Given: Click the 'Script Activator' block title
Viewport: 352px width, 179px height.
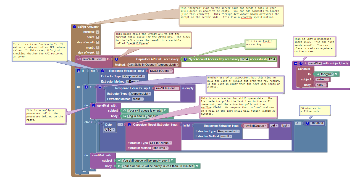Looking at the screenshot, I should pos(88,27).
